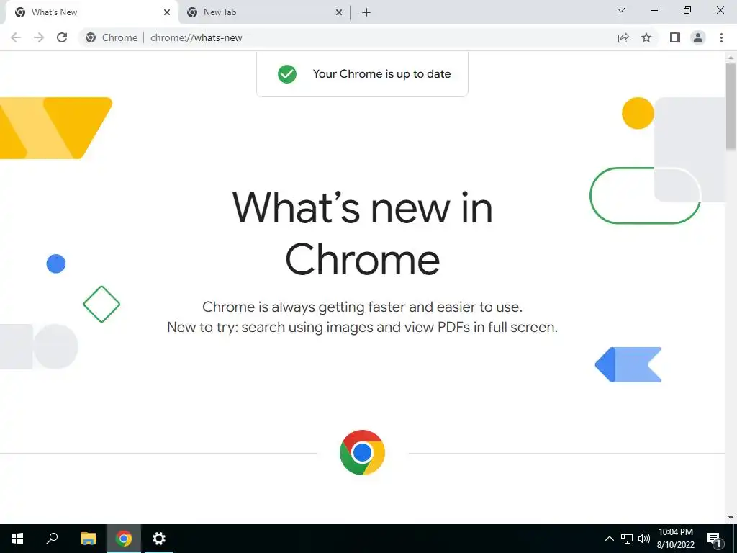Open the volume speaker tray icon
This screenshot has height=553, width=737.
pyautogui.click(x=644, y=539)
